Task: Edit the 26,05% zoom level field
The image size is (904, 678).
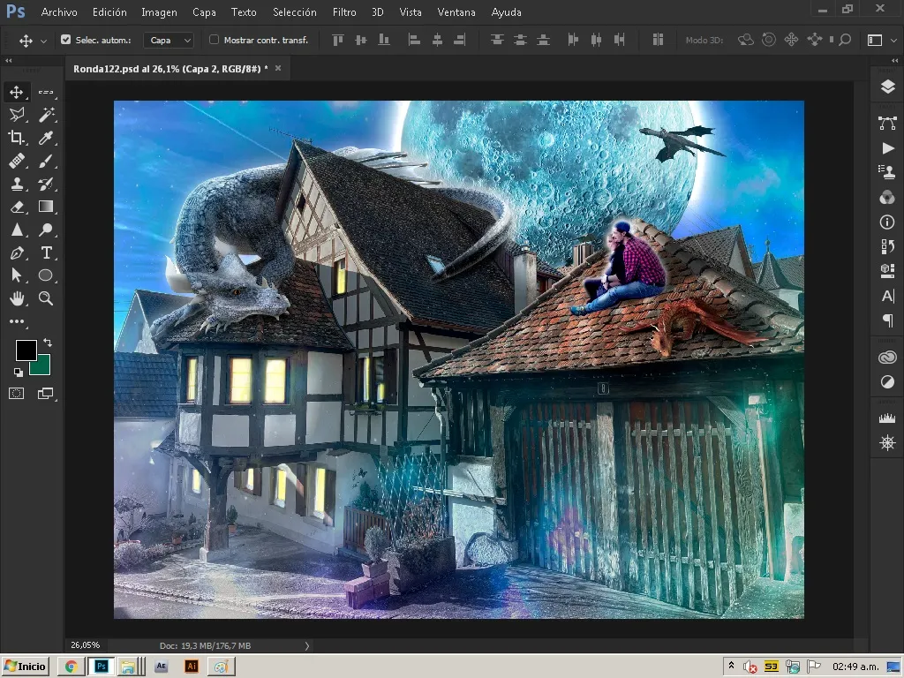Action: tap(86, 645)
